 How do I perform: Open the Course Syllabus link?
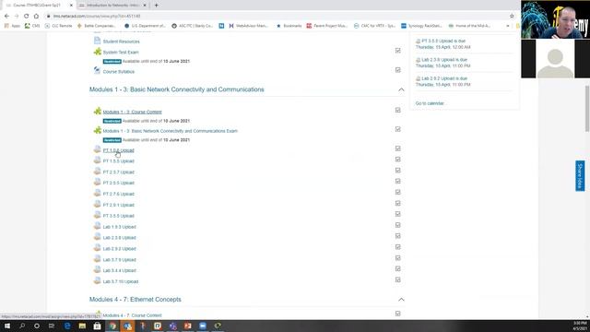tap(119, 72)
